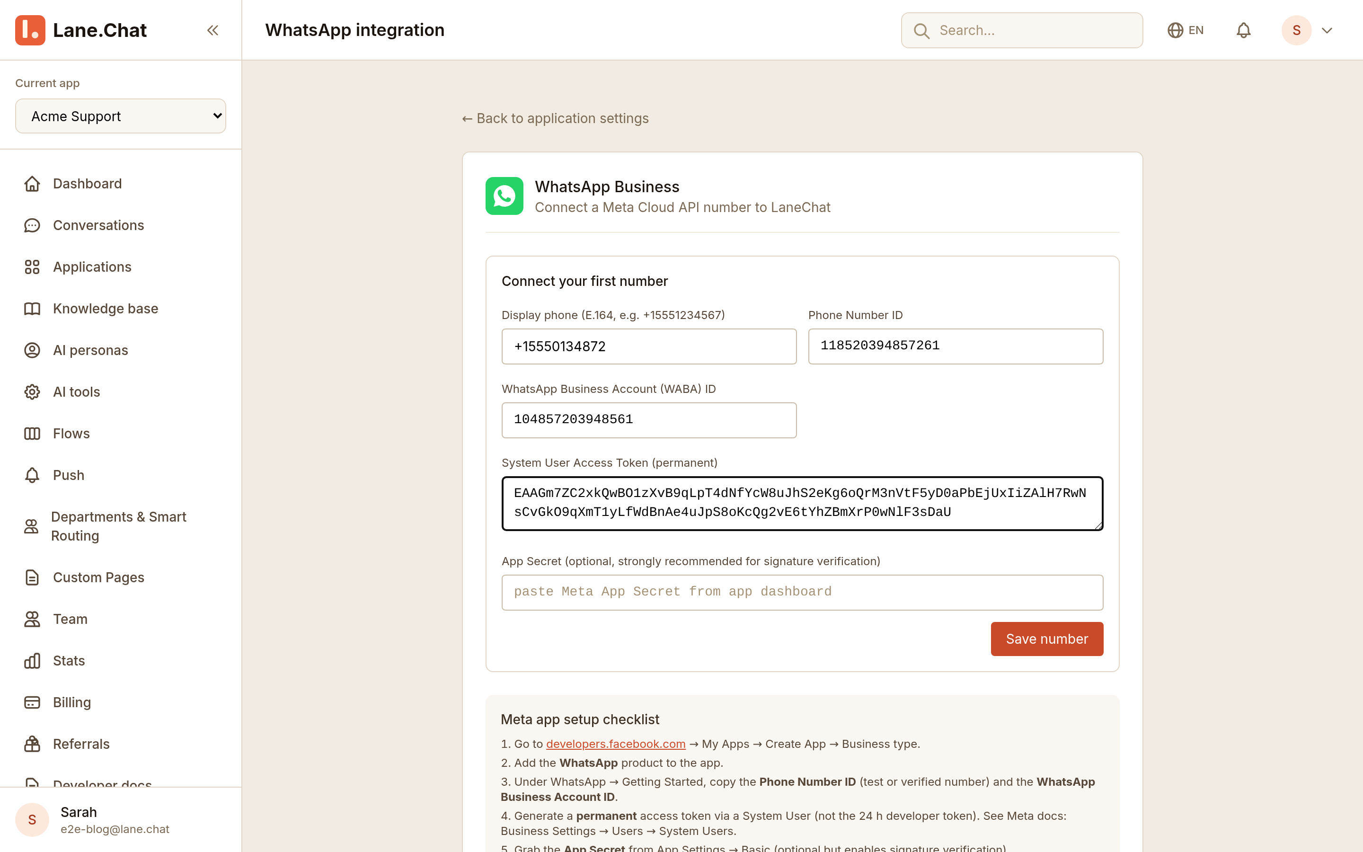Click the Billing card icon

[32, 703]
